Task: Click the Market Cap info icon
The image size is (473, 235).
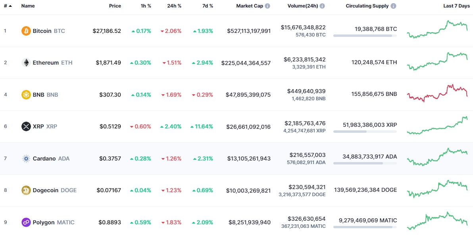Action: coord(267,6)
